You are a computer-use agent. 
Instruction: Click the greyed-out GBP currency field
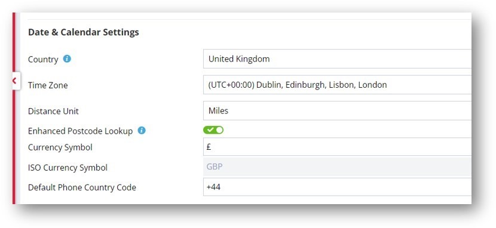point(337,167)
